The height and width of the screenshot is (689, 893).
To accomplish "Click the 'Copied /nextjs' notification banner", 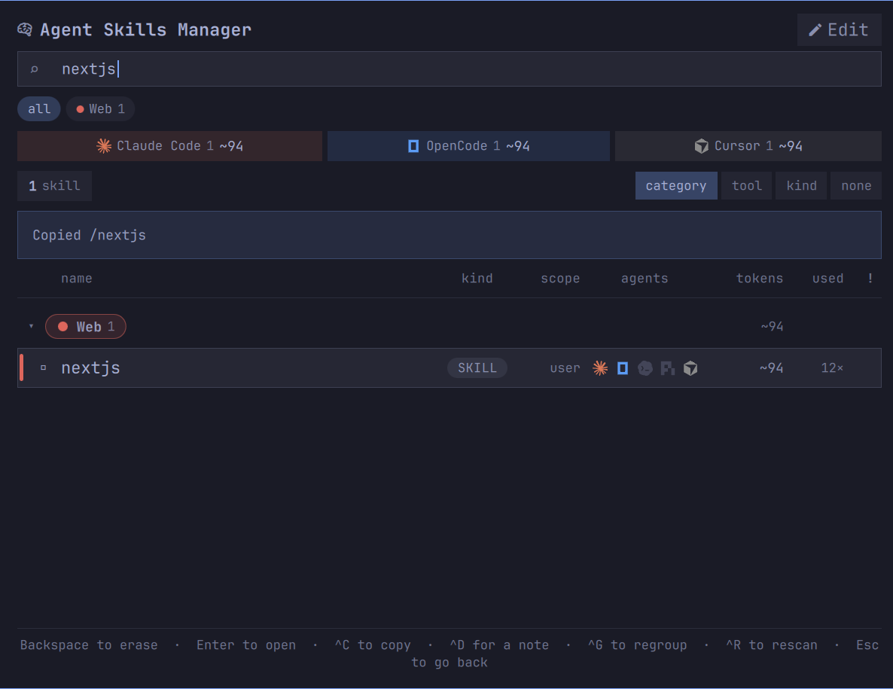I will [450, 235].
